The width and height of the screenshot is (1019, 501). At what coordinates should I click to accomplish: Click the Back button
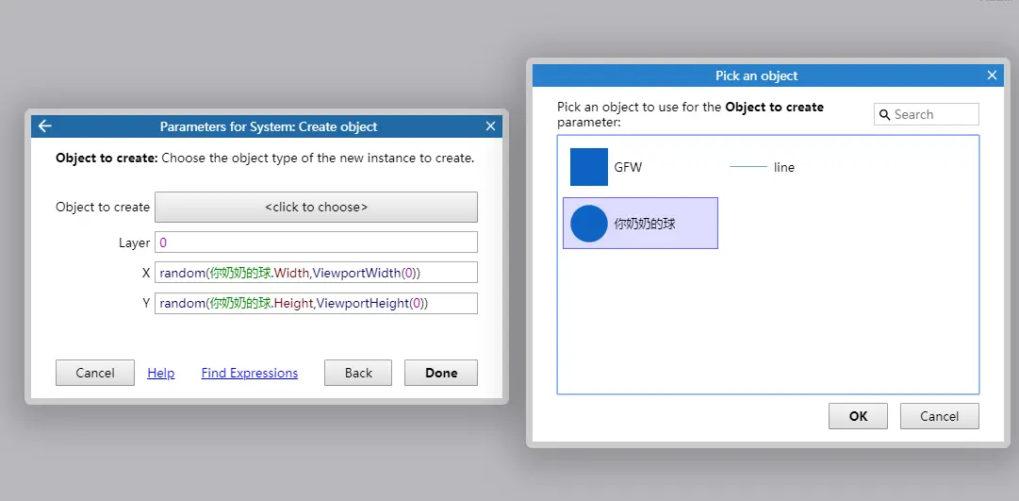click(x=358, y=373)
